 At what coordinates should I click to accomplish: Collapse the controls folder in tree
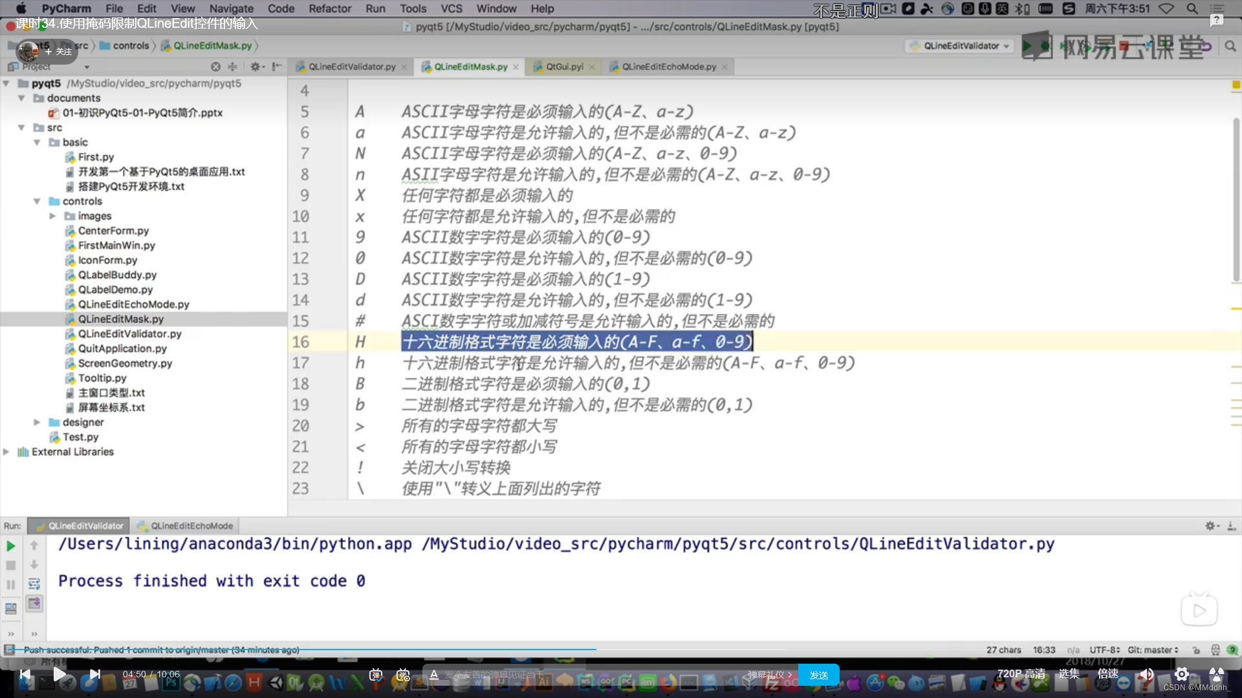click(37, 202)
